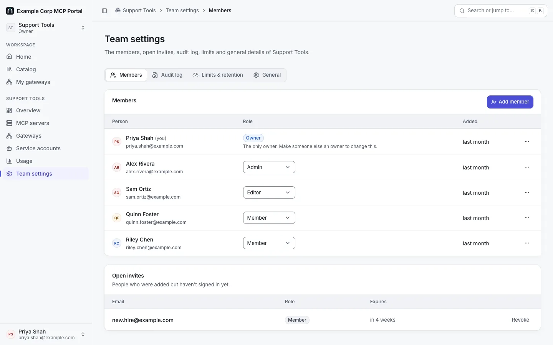Open Overview in the sidebar
Image resolution: width=553 pixels, height=345 pixels.
coord(46,110)
